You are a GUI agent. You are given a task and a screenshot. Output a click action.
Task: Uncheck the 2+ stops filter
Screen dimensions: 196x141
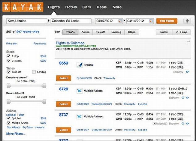click(9, 61)
